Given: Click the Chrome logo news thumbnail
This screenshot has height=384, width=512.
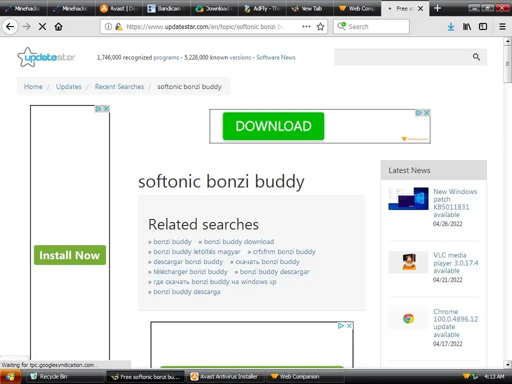Looking at the screenshot, I should (408, 318).
